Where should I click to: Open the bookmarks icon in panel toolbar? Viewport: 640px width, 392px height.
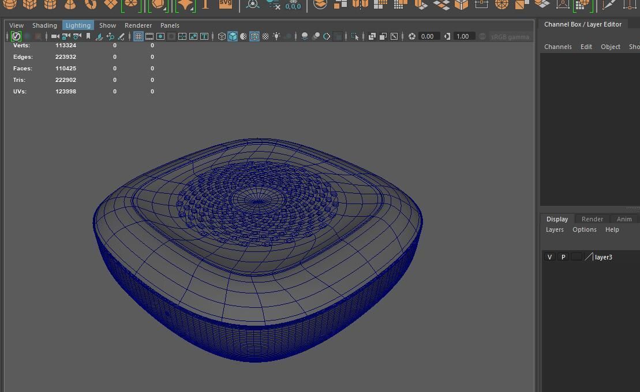88,36
